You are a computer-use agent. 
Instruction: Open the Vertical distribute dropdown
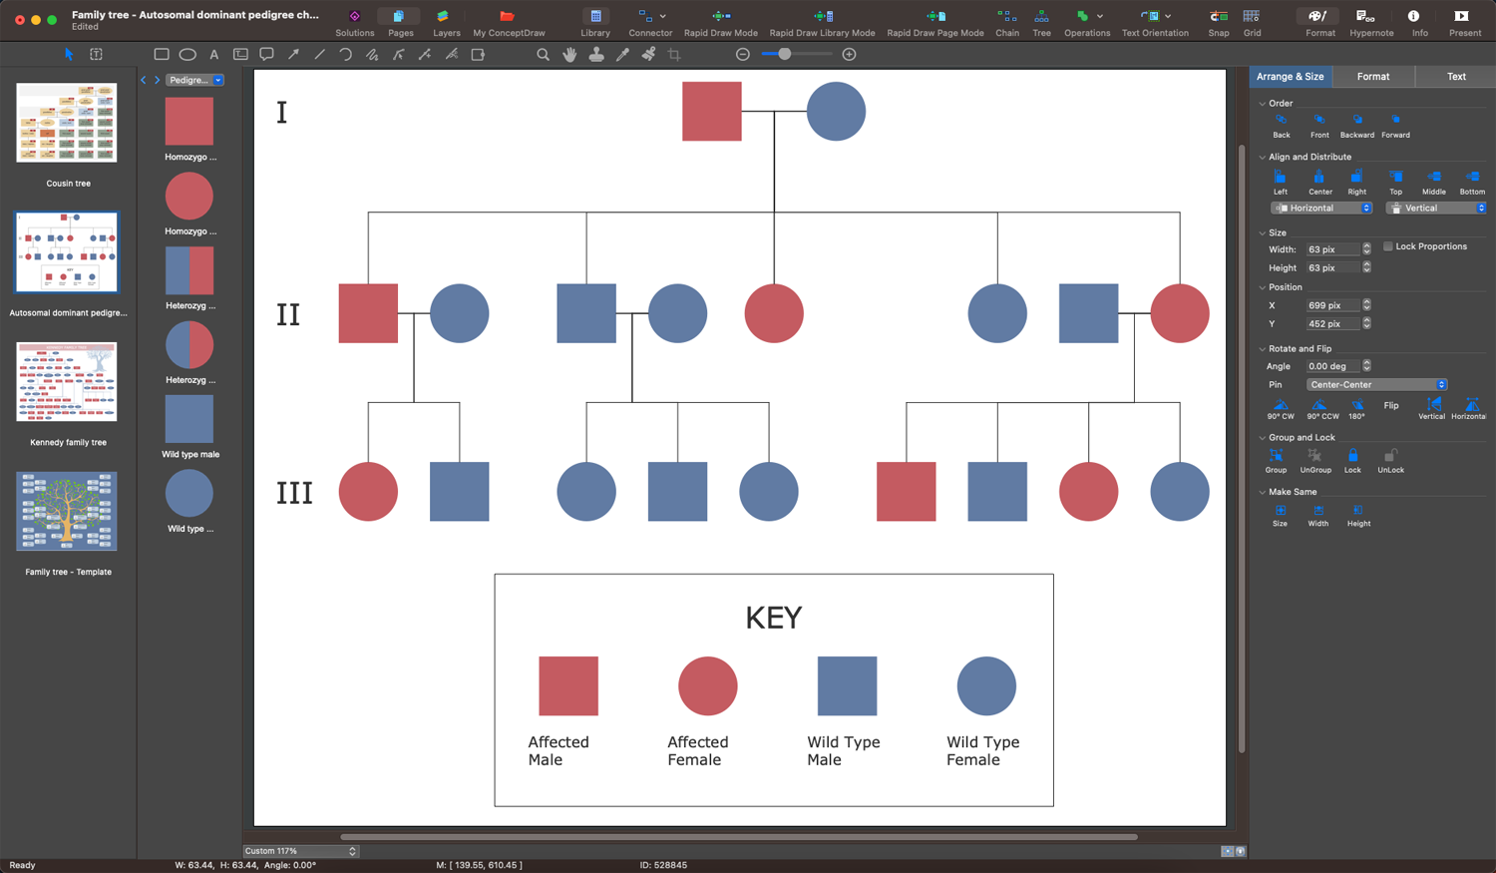1437,209
